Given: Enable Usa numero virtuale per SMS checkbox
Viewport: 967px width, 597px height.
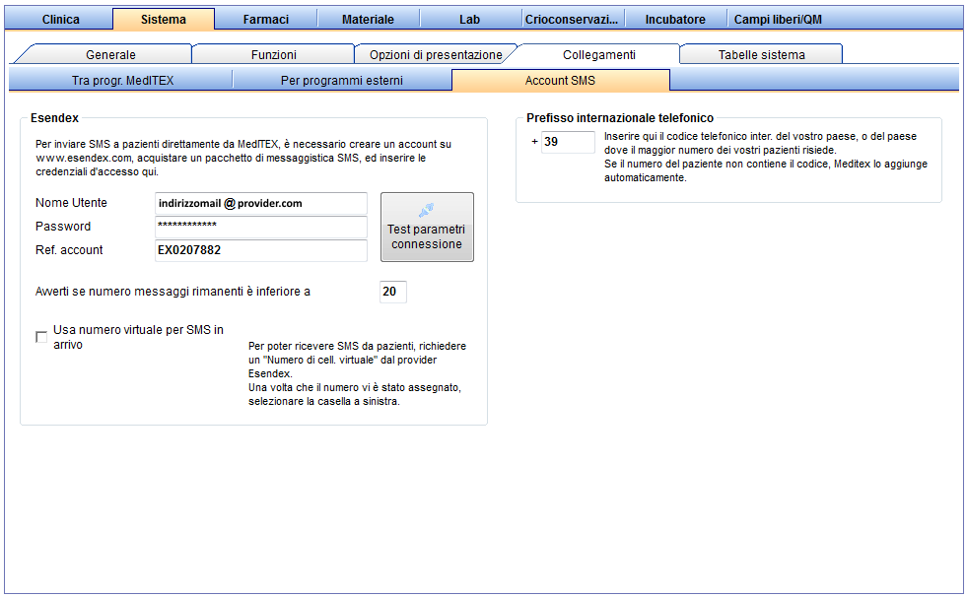Looking at the screenshot, I should point(41,336).
